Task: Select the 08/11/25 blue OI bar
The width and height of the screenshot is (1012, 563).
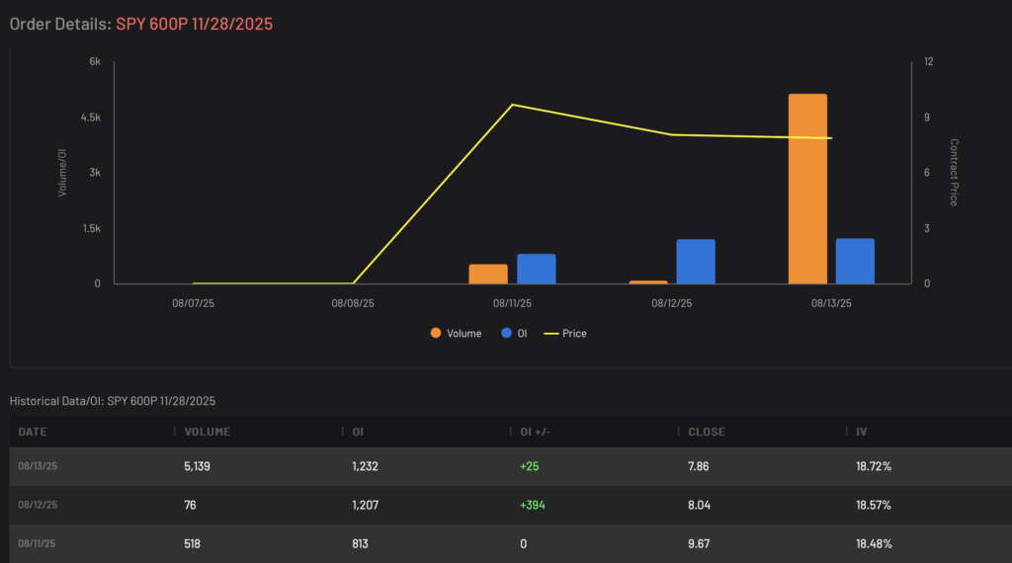Action: coord(537,269)
